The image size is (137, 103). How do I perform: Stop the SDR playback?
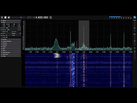coord(5,17)
